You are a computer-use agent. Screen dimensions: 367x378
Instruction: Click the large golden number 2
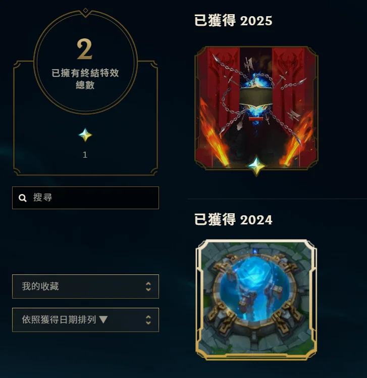(x=84, y=49)
